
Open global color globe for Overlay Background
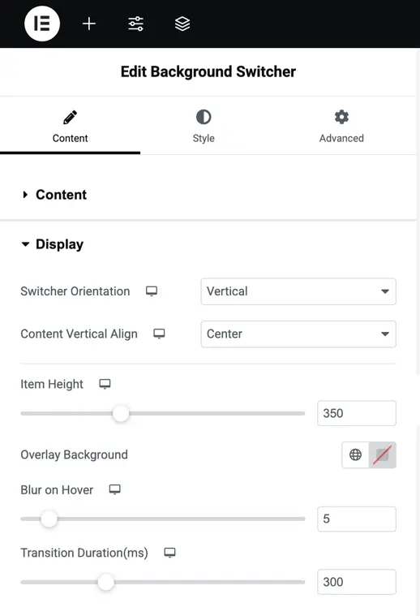coord(355,454)
